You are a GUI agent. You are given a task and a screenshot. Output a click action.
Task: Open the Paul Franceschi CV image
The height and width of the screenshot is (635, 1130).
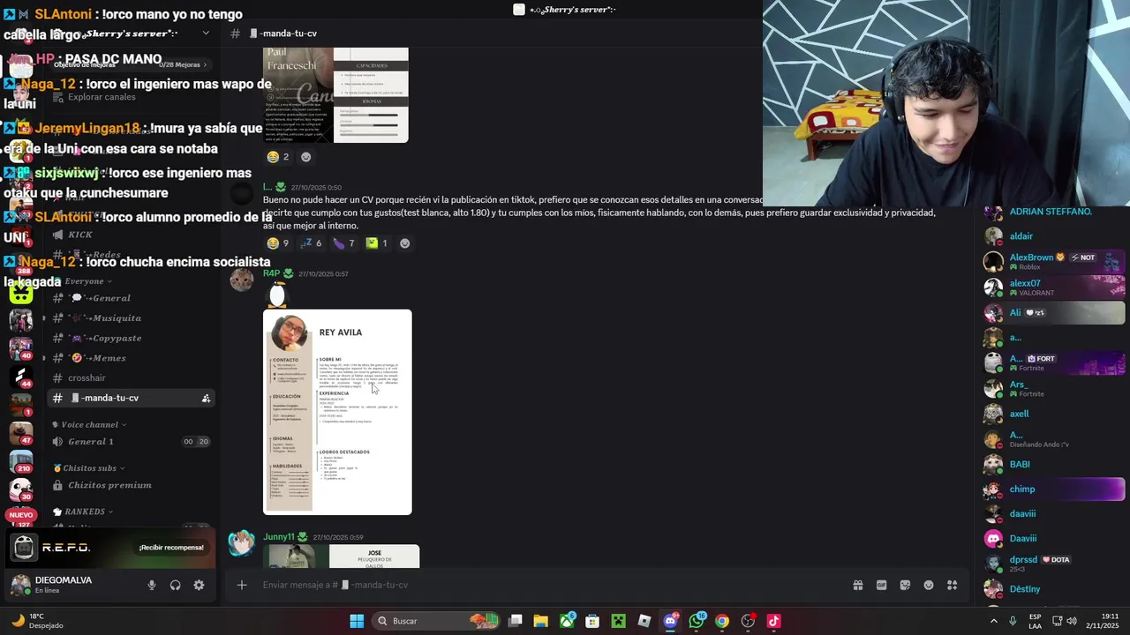pyautogui.click(x=335, y=95)
